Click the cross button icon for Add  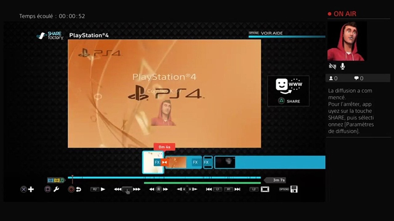click(x=24, y=189)
